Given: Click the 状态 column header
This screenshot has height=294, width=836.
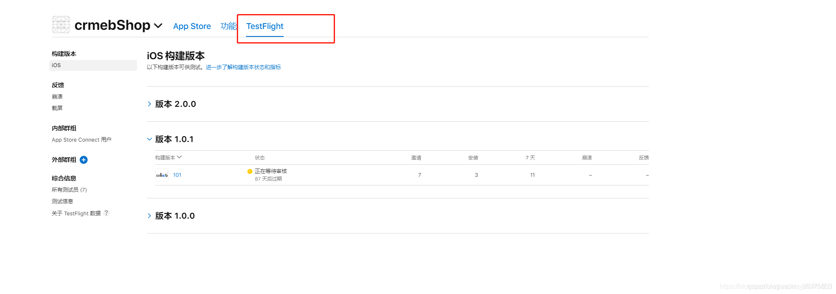Looking at the screenshot, I should (260, 158).
